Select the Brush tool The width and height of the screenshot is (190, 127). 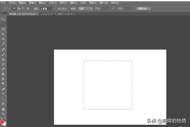[3, 54]
